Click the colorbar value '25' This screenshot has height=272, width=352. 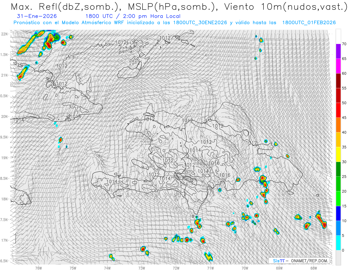click(x=344, y=176)
